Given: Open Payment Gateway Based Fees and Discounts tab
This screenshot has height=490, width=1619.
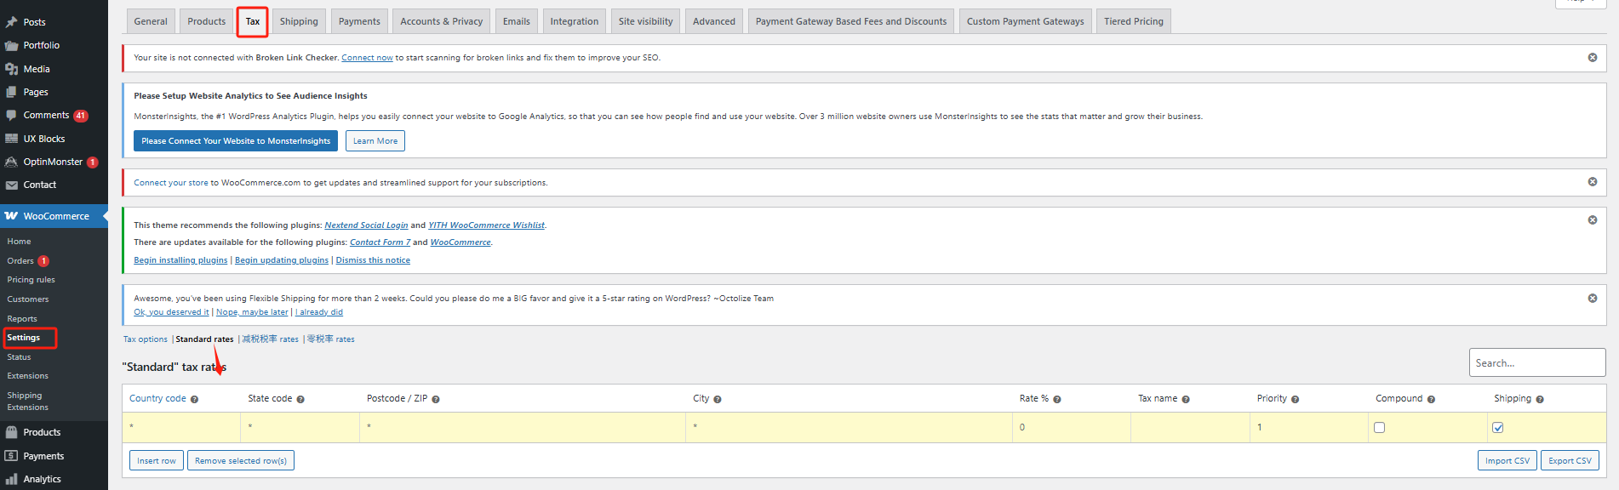Looking at the screenshot, I should pos(851,21).
